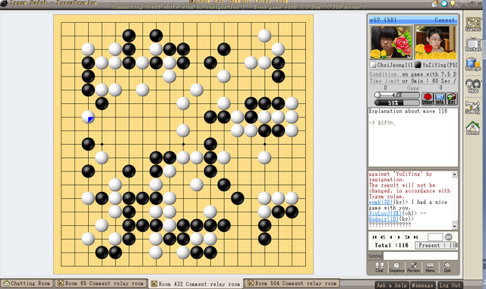Image resolution: width=486 pixels, height=289 pixels.
Task: Open the Lecture TV sidebar icon
Action: (473, 45)
